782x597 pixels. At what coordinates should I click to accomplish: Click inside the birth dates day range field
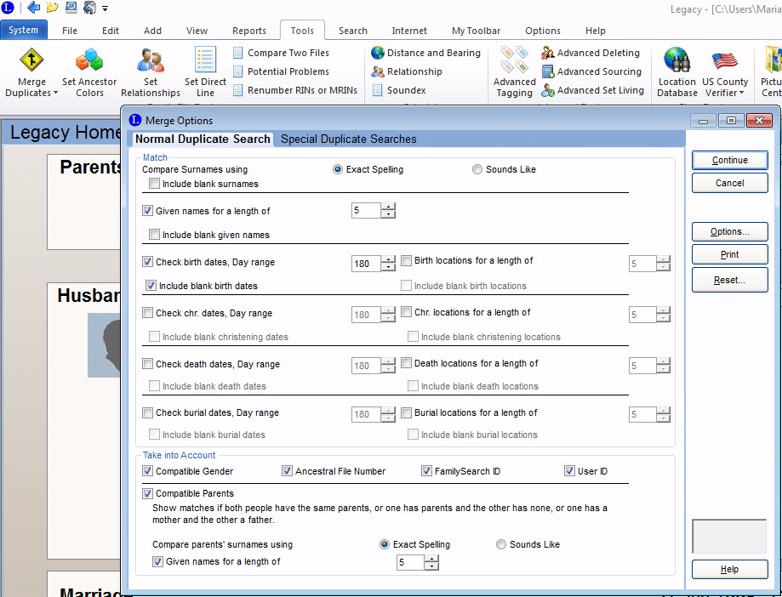[368, 263]
